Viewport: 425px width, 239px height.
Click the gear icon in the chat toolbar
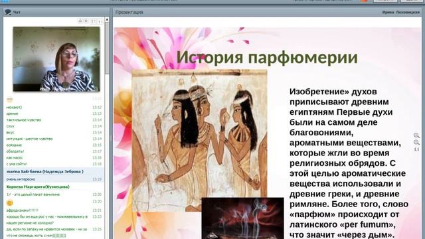point(86,21)
